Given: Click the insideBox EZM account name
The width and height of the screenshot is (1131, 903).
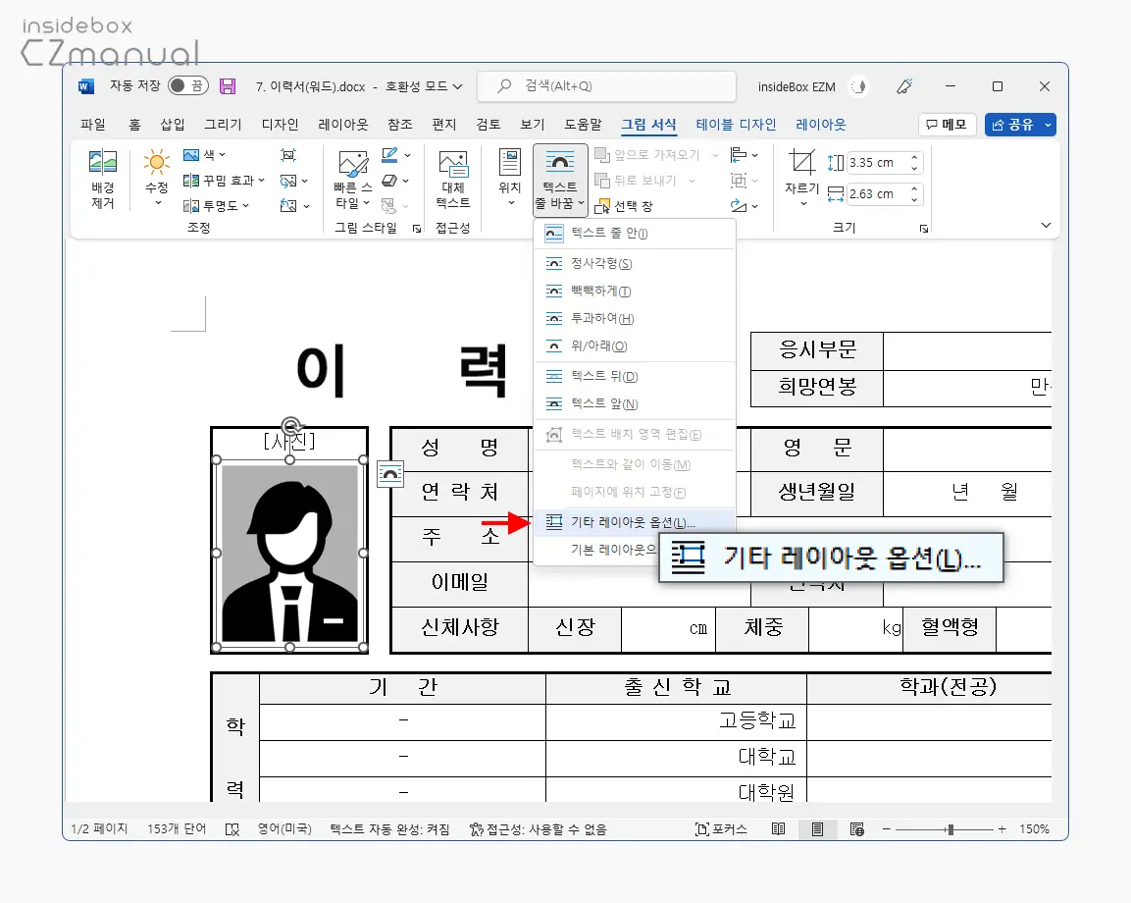Looking at the screenshot, I should (797, 86).
